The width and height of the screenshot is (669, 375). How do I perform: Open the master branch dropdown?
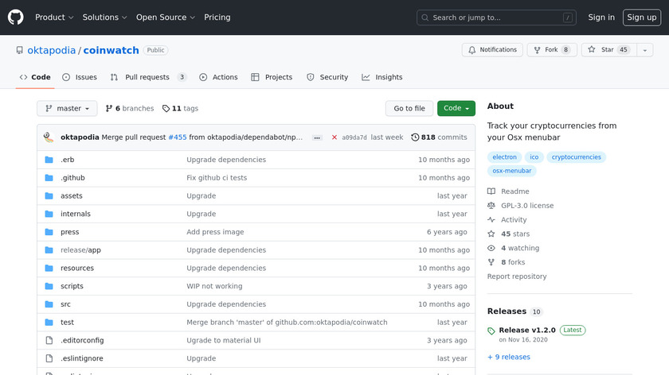click(x=67, y=109)
